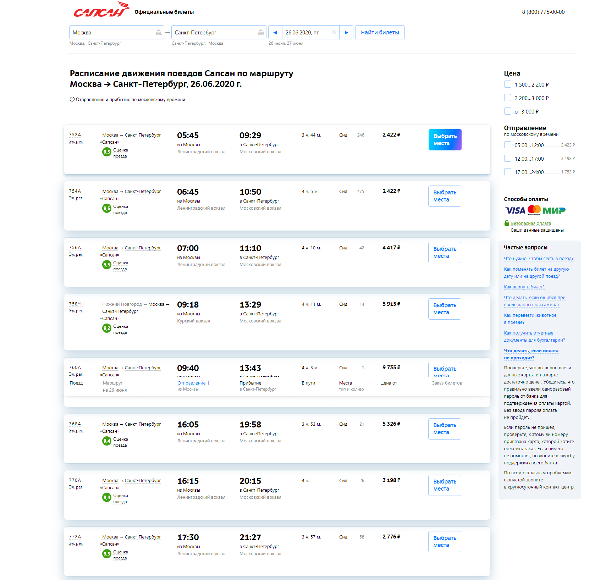Check price filter от 3 000 ₽
Viewport: 606px width, 580px height.
click(508, 111)
